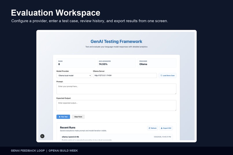Focus the Expected Output text area

coord(116,105)
